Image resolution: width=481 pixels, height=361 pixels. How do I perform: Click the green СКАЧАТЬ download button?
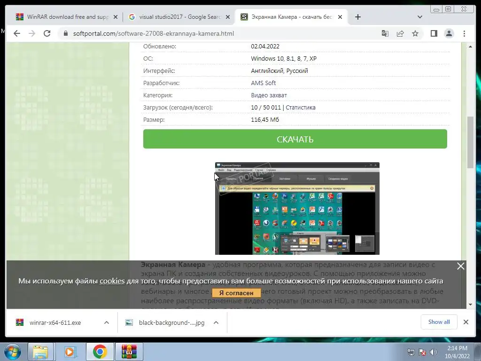point(295,139)
